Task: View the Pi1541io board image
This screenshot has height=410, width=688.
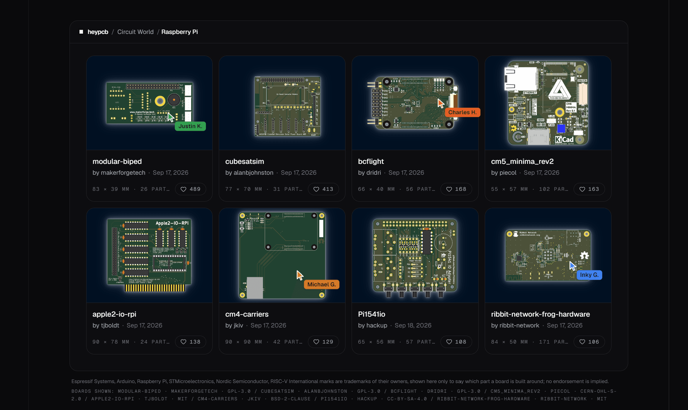Action: pyautogui.click(x=415, y=255)
